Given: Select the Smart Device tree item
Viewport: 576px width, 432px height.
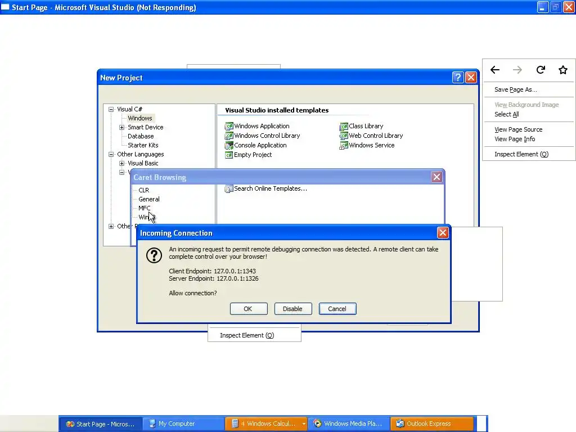Looking at the screenshot, I should pyautogui.click(x=146, y=127).
